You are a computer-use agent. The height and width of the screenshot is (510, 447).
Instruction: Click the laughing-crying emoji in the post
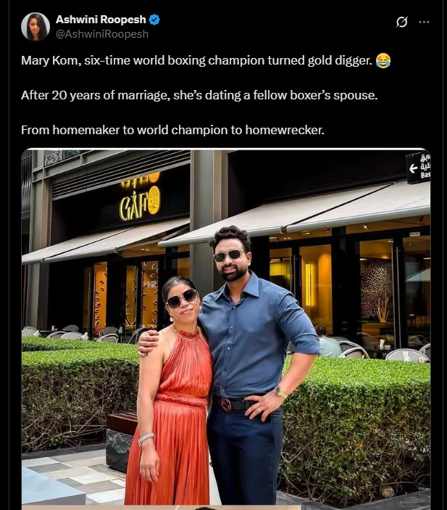(x=383, y=61)
